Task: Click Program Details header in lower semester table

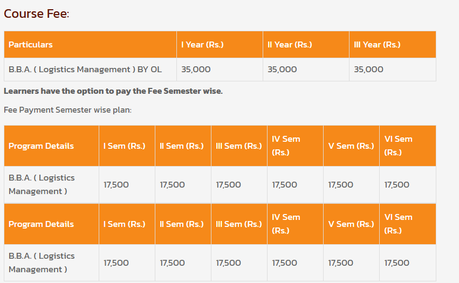Action: tap(41, 224)
